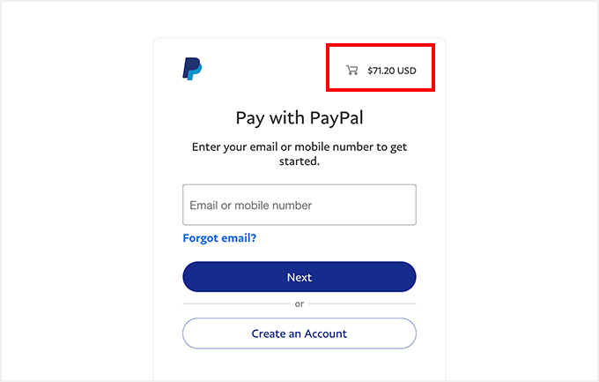Screen dimensions: 599x382
Task: Open the shopping cart icon
Action: point(351,70)
